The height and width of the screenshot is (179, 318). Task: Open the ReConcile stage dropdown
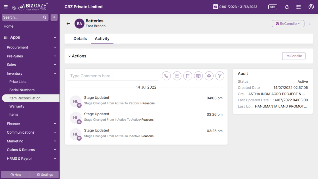(288, 24)
